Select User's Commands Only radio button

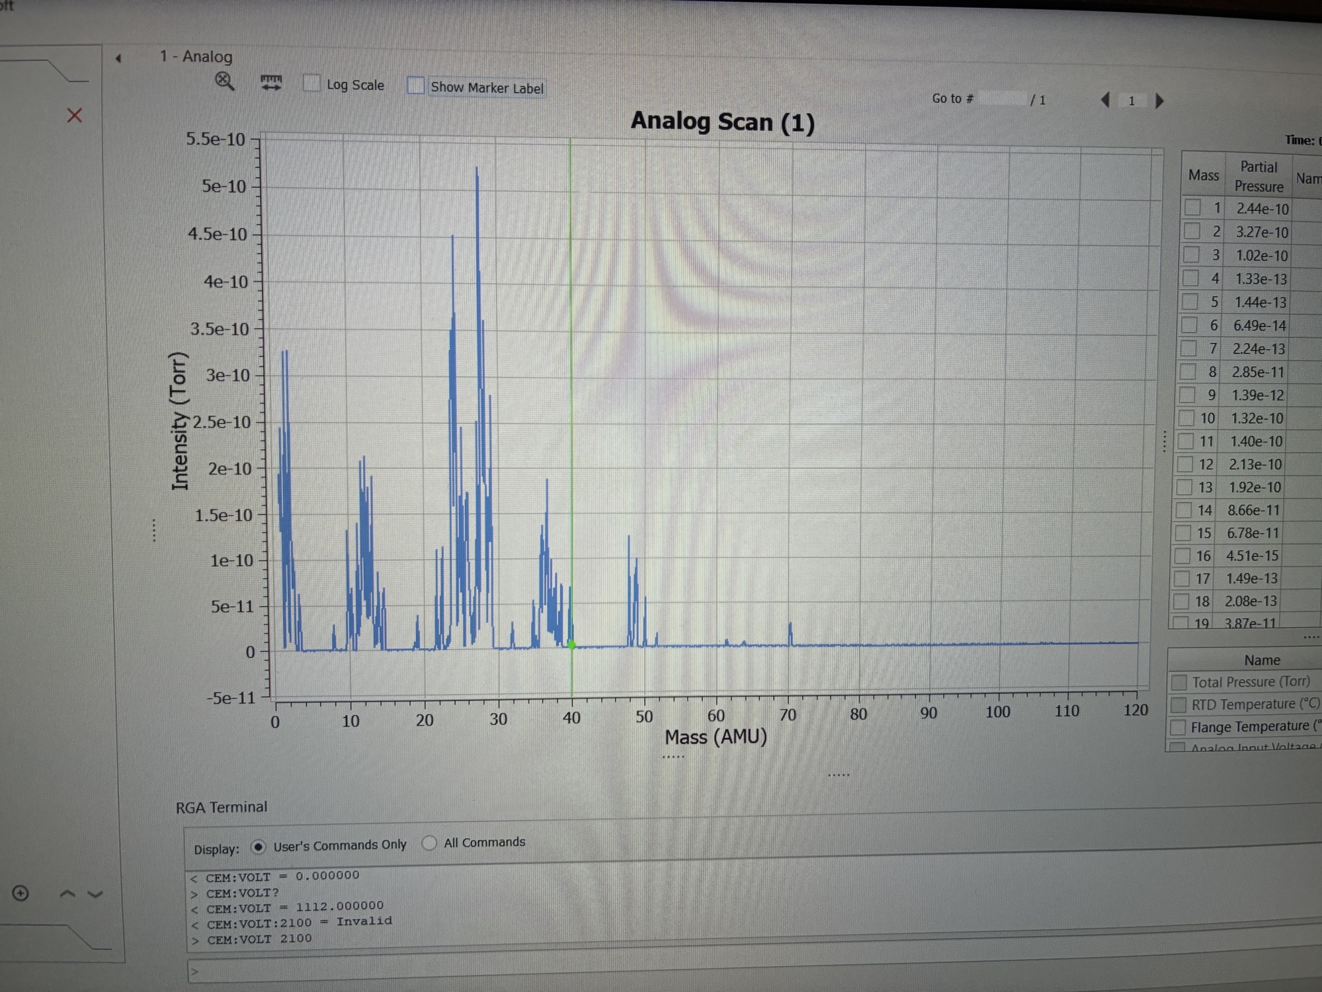(259, 847)
